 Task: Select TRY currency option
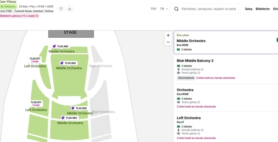[x=153, y=9]
